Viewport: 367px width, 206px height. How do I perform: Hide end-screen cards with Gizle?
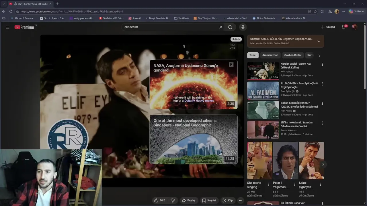(x=236, y=39)
